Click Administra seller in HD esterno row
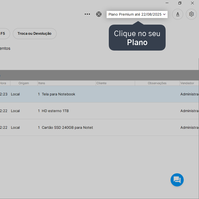 [189, 111]
